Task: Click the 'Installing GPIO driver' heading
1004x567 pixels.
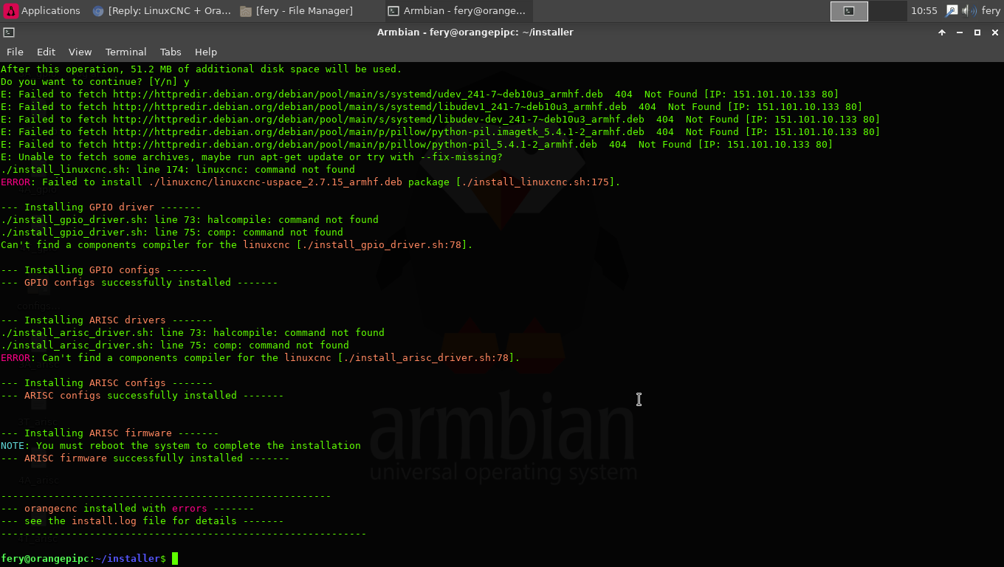Action: (x=101, y=207)
